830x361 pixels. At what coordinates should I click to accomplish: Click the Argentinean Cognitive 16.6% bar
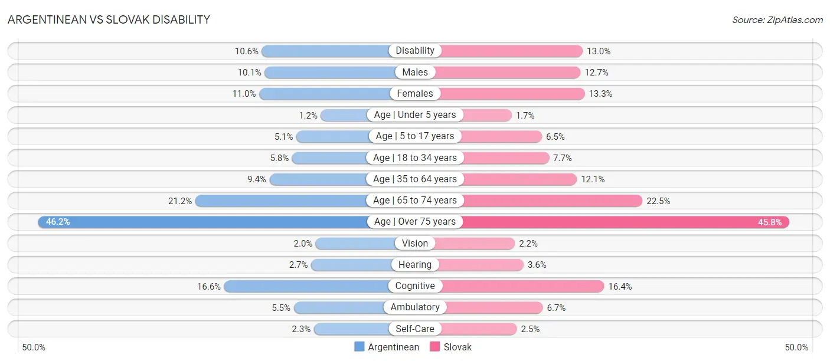(306, 286)
